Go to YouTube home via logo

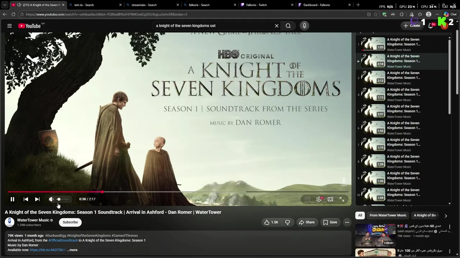pyautogui.click(x=29, y=26)
